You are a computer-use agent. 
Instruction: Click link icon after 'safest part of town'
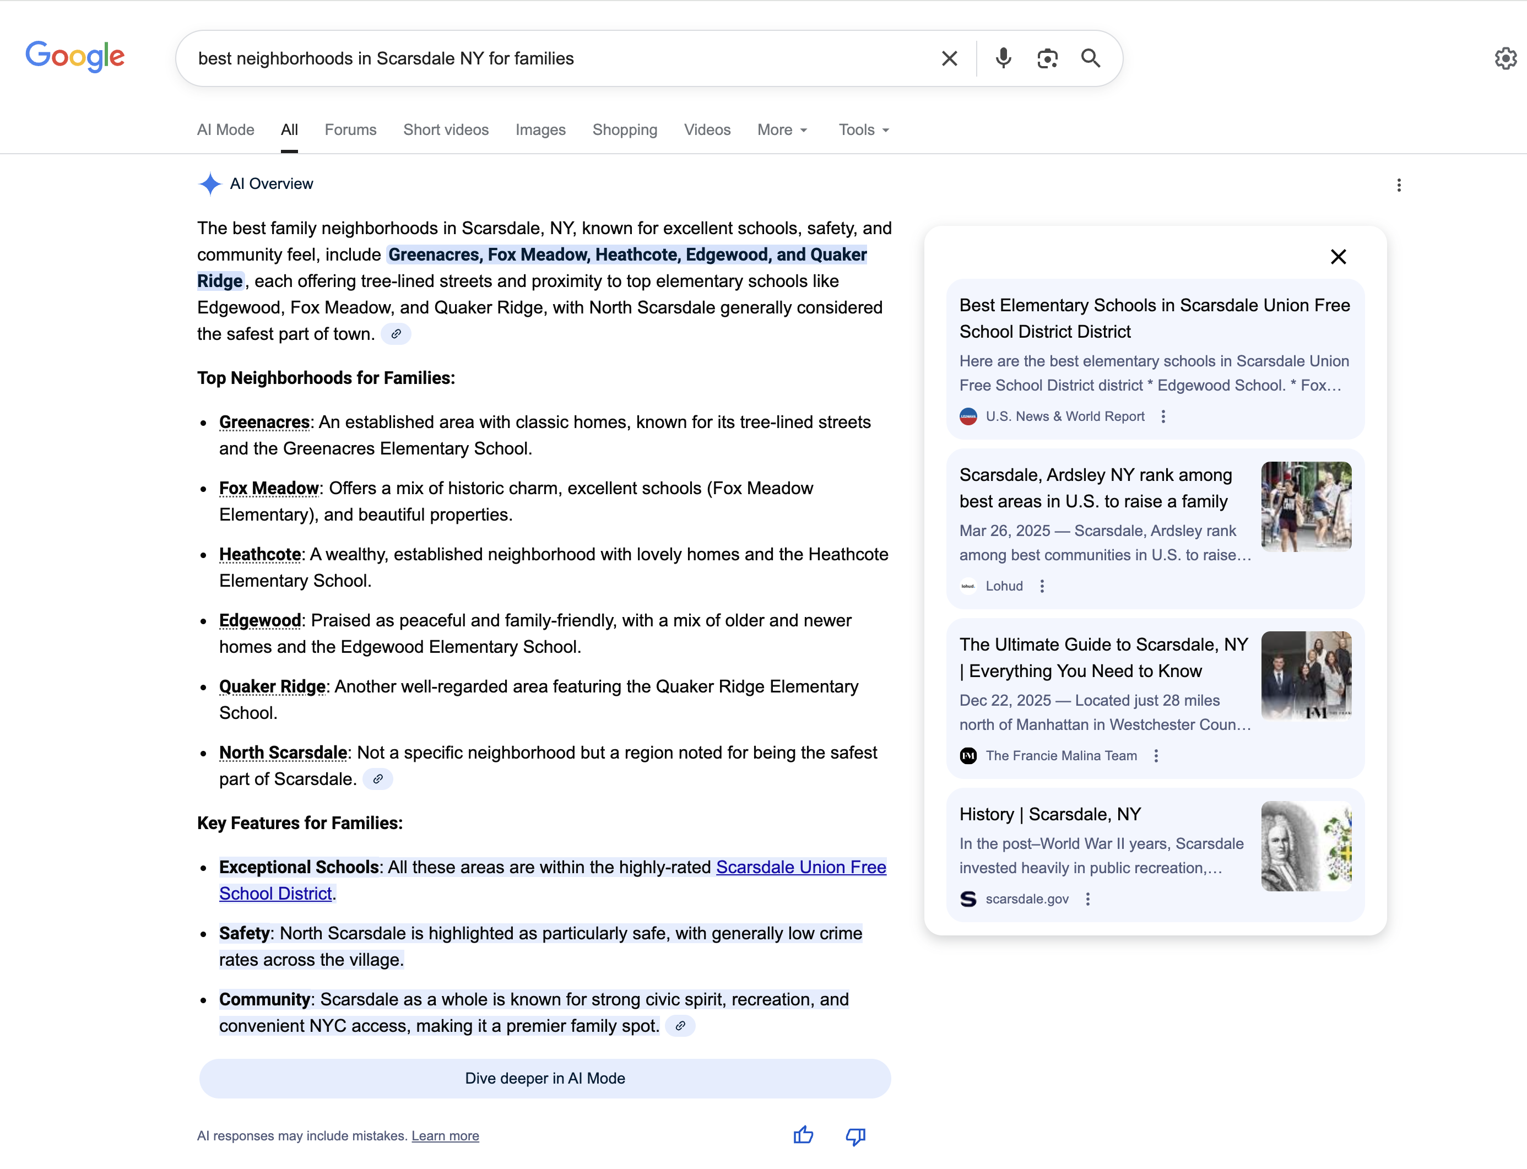pos(396,334)
